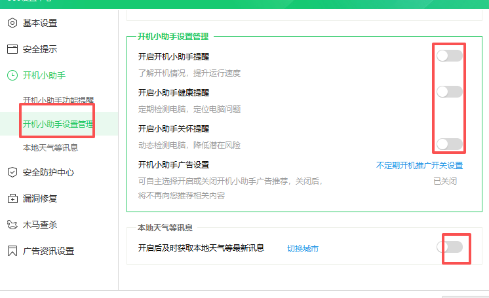Open 安全提示 settings section

pyautogui.click(x=40, y=49)
